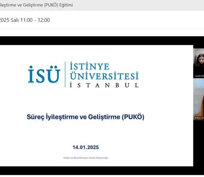
Task: Click the PUKÖ Eğitimi heading text
Action: point(36,5)
